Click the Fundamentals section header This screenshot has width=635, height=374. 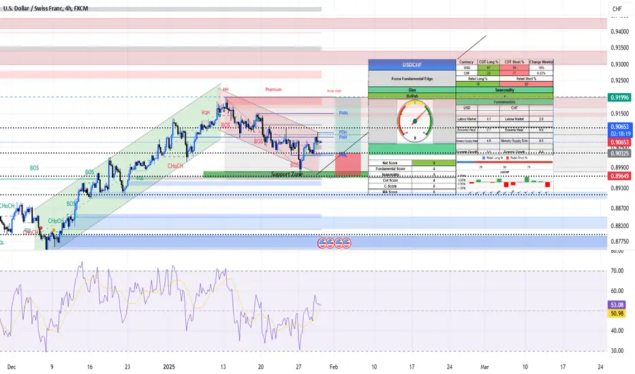(505, 102)
